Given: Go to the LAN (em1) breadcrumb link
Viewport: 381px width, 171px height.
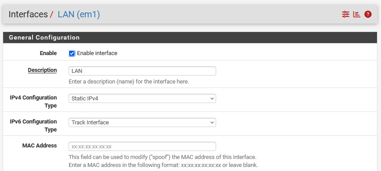Looking at the screenshot, I should tap(79, 14).
